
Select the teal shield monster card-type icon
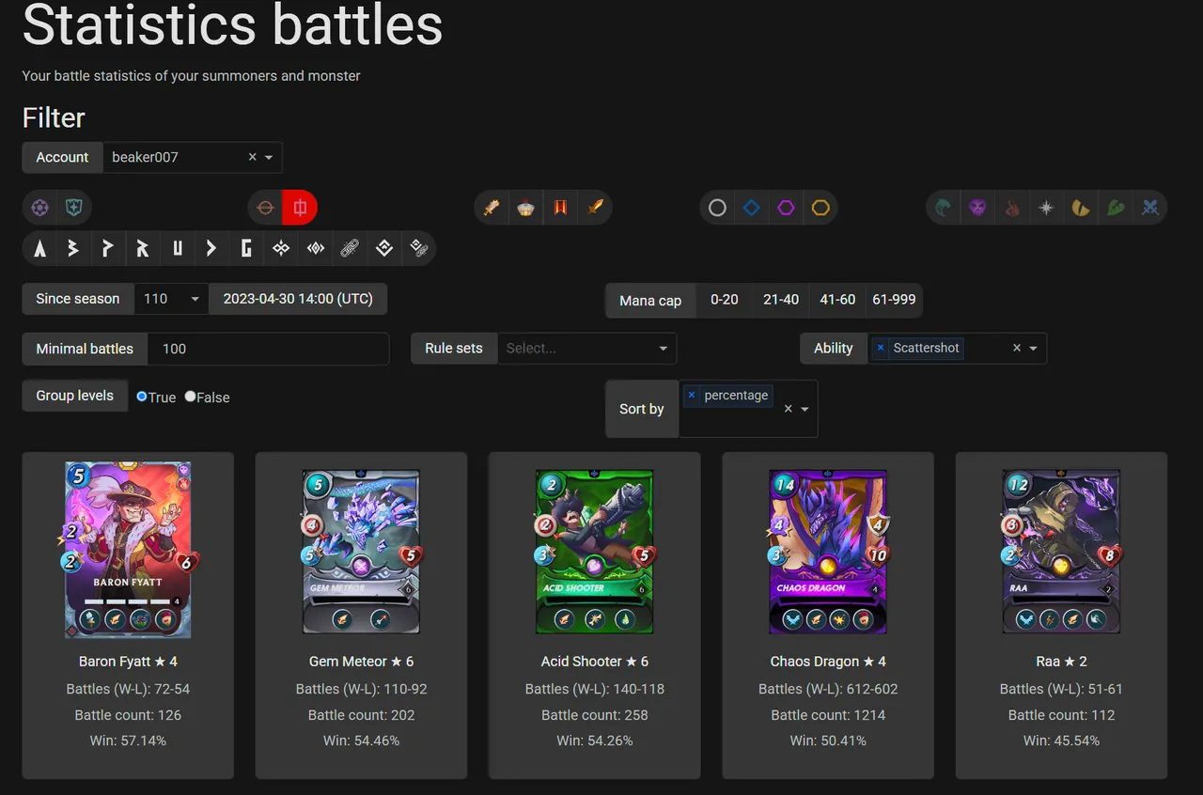tap(73, 208)
